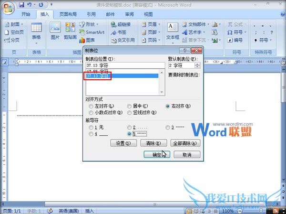Click the proofing check icon in status bar
Viewport: 286px width, 214px height.
[50, 211]
